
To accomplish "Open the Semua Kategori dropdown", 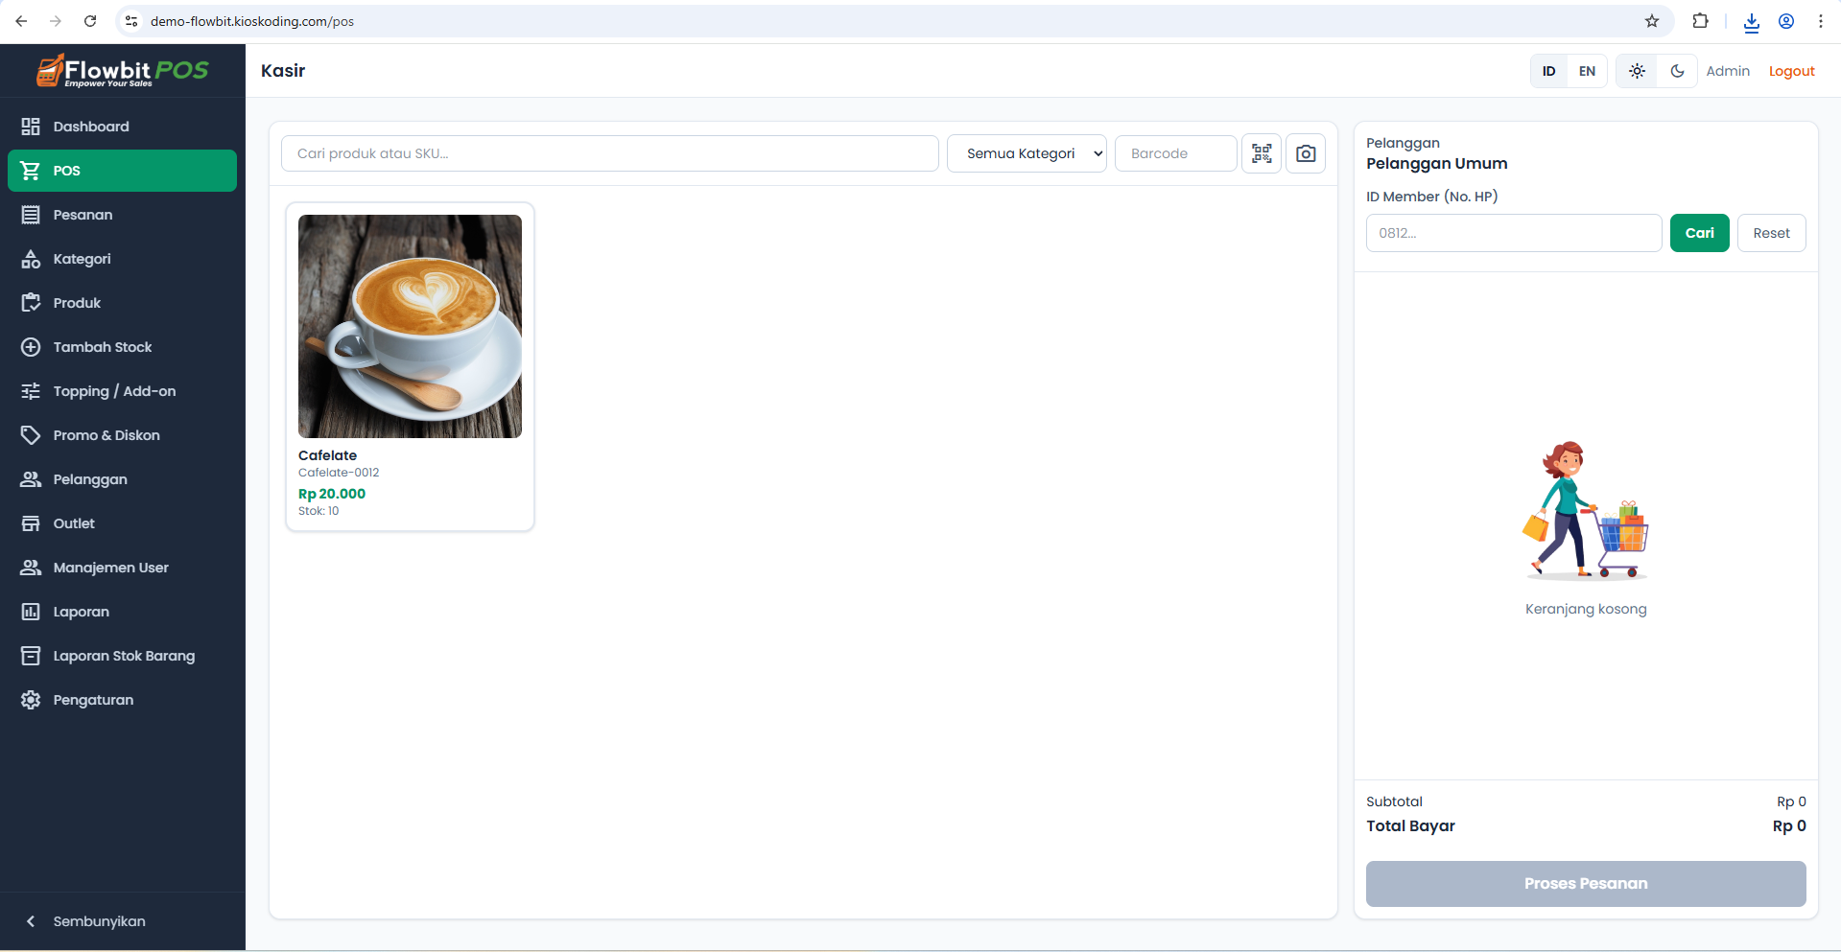I will pos(1026,152).
